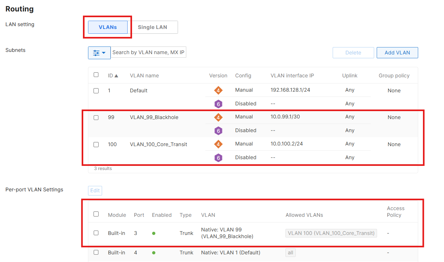The image size is (444, 262).
Task: Switch LAN setting to VLANs
Action: 108,27
